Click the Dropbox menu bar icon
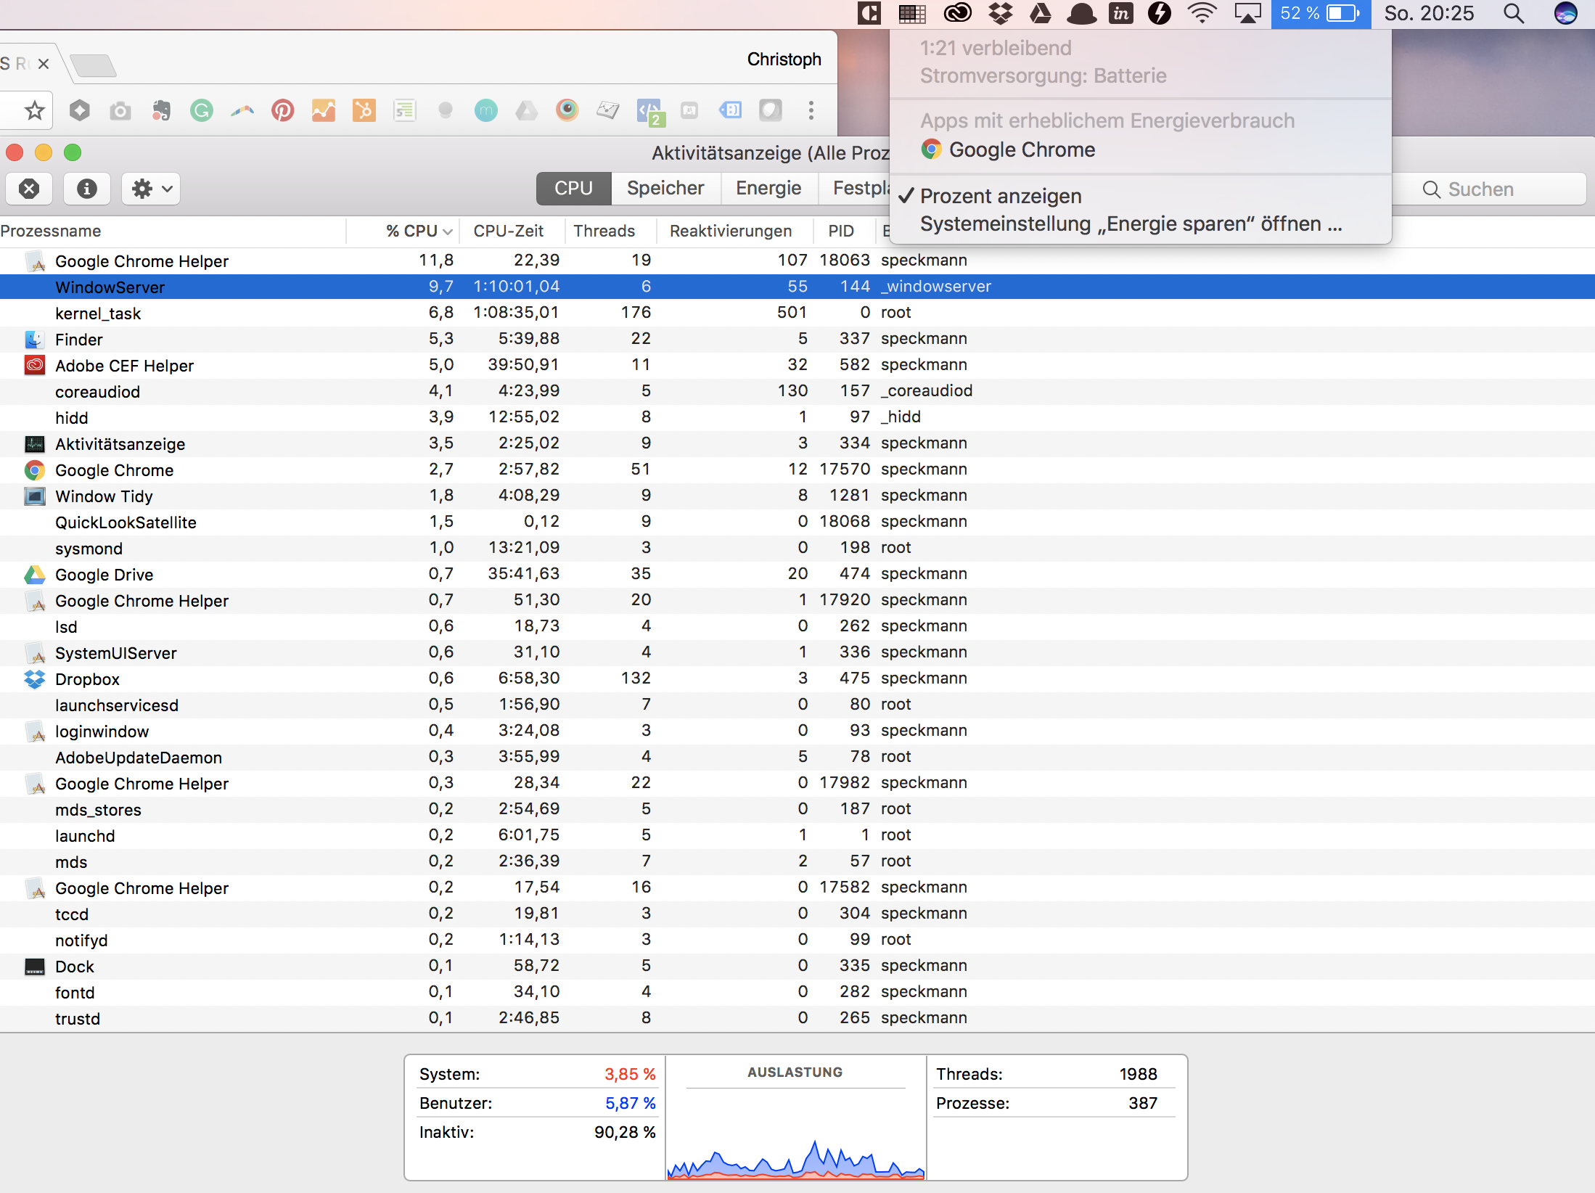Image resolution: width=1595 pixels, height=1193 pixels. (x=1001, y=13)
